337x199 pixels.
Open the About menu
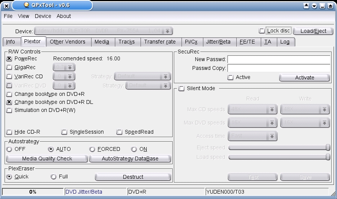64,16
